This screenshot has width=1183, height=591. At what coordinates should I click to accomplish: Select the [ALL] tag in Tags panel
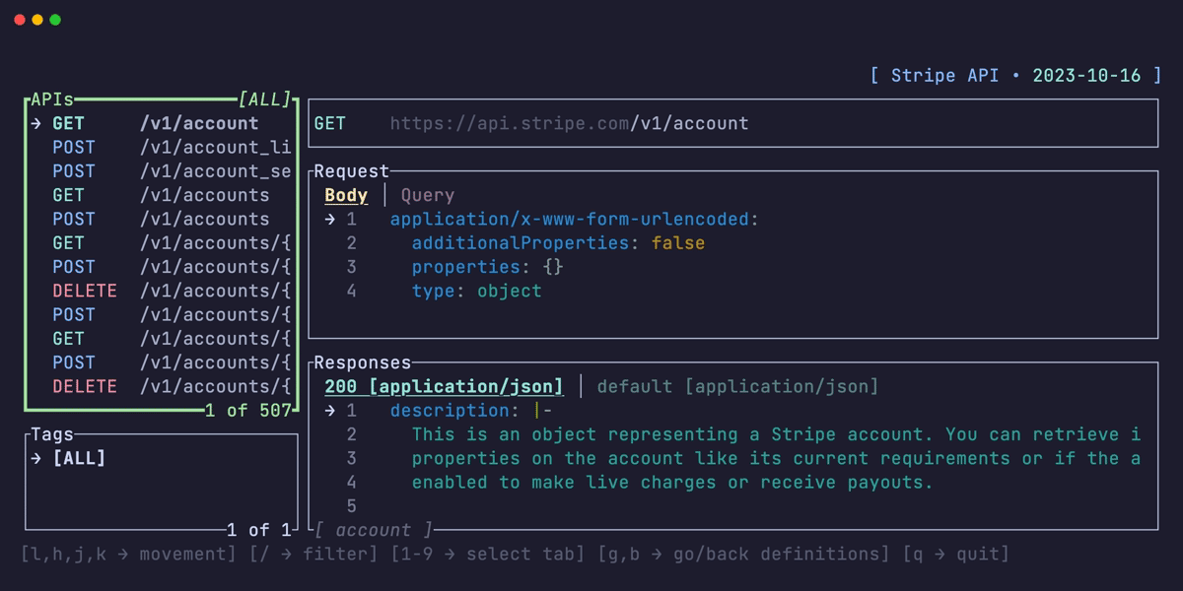79,458
